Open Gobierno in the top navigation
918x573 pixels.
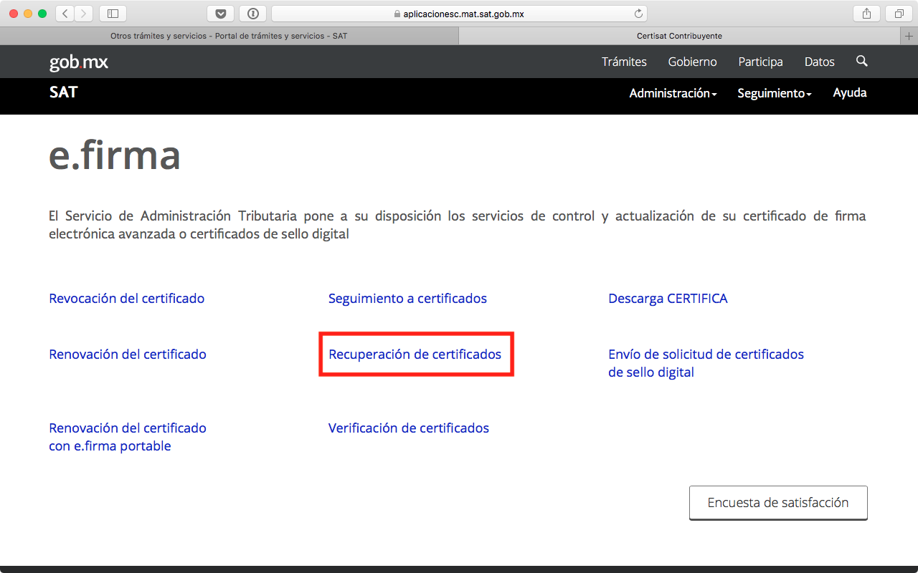coord(692,62)
